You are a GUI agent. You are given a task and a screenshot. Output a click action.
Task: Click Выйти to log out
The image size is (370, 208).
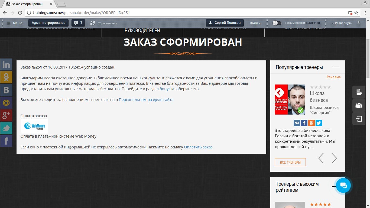point(255,23)
